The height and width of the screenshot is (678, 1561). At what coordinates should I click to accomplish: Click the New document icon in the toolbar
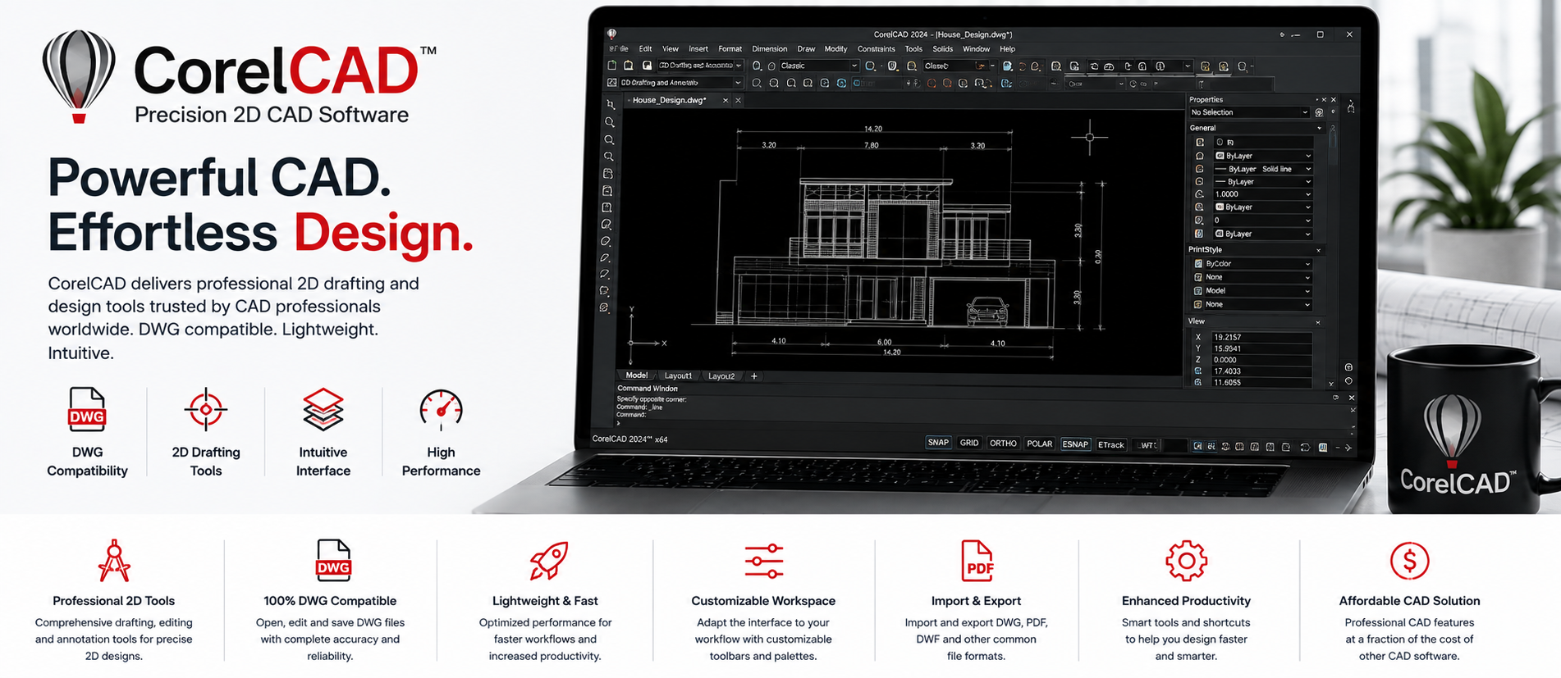(612, 66)
